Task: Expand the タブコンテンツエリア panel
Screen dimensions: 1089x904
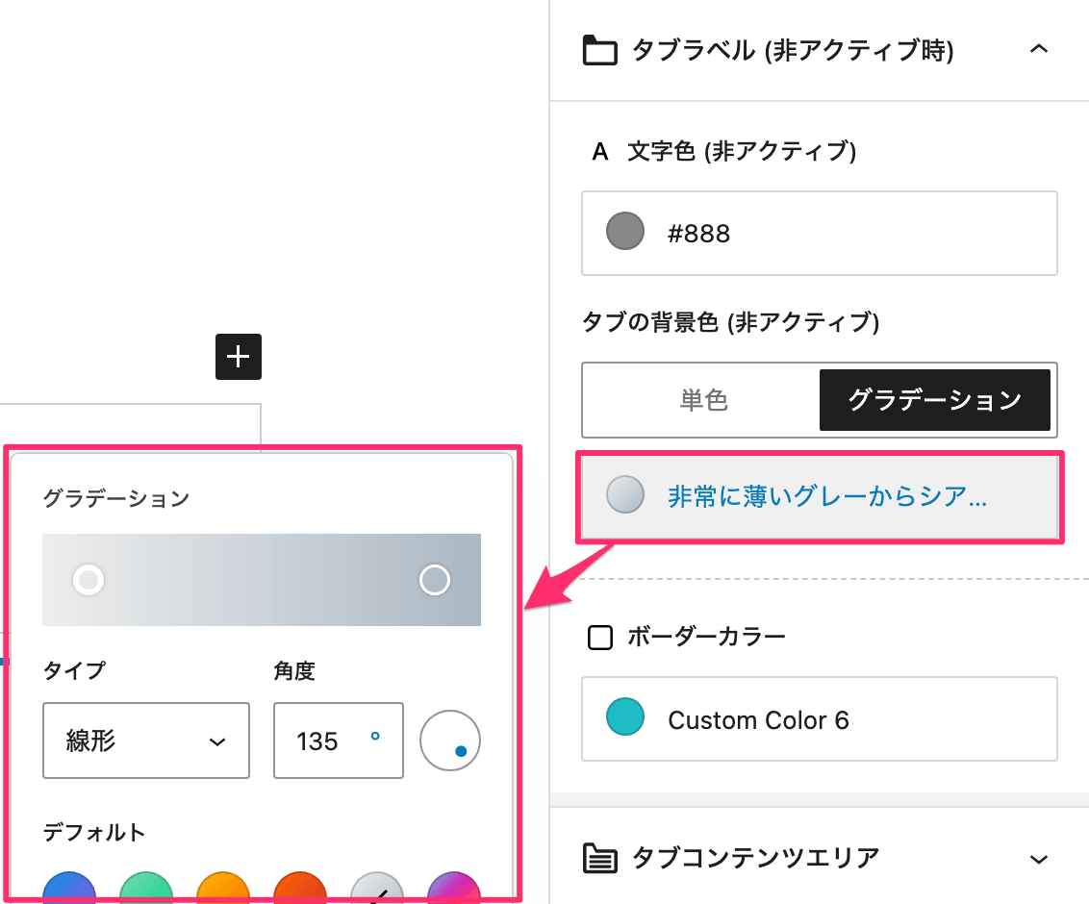Action: pos(1038,857)
